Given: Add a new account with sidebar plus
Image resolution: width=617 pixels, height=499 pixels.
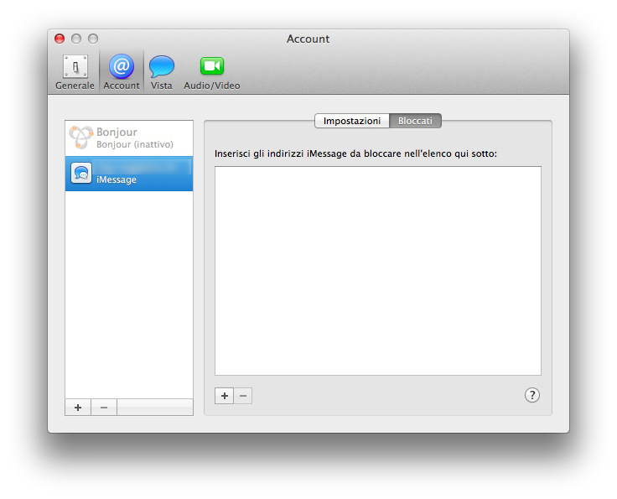Looking at the screenshot, I should pos(78,407).
